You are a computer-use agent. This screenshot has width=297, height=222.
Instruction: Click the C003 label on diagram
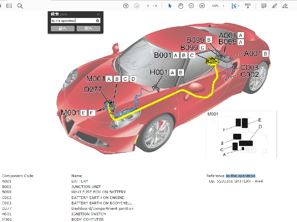click(x=249, y=67)
